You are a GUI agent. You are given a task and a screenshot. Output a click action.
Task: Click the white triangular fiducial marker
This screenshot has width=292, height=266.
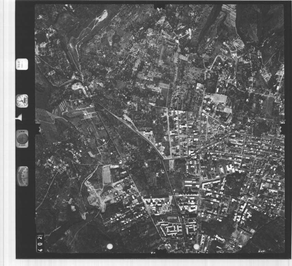click(19, 118)
